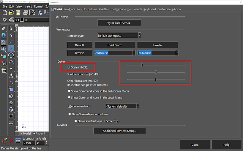The height and width of the screenshot is (151, 243).
Task: Switch to the Tool Groups tab
Action: click(x=118, y=9)
